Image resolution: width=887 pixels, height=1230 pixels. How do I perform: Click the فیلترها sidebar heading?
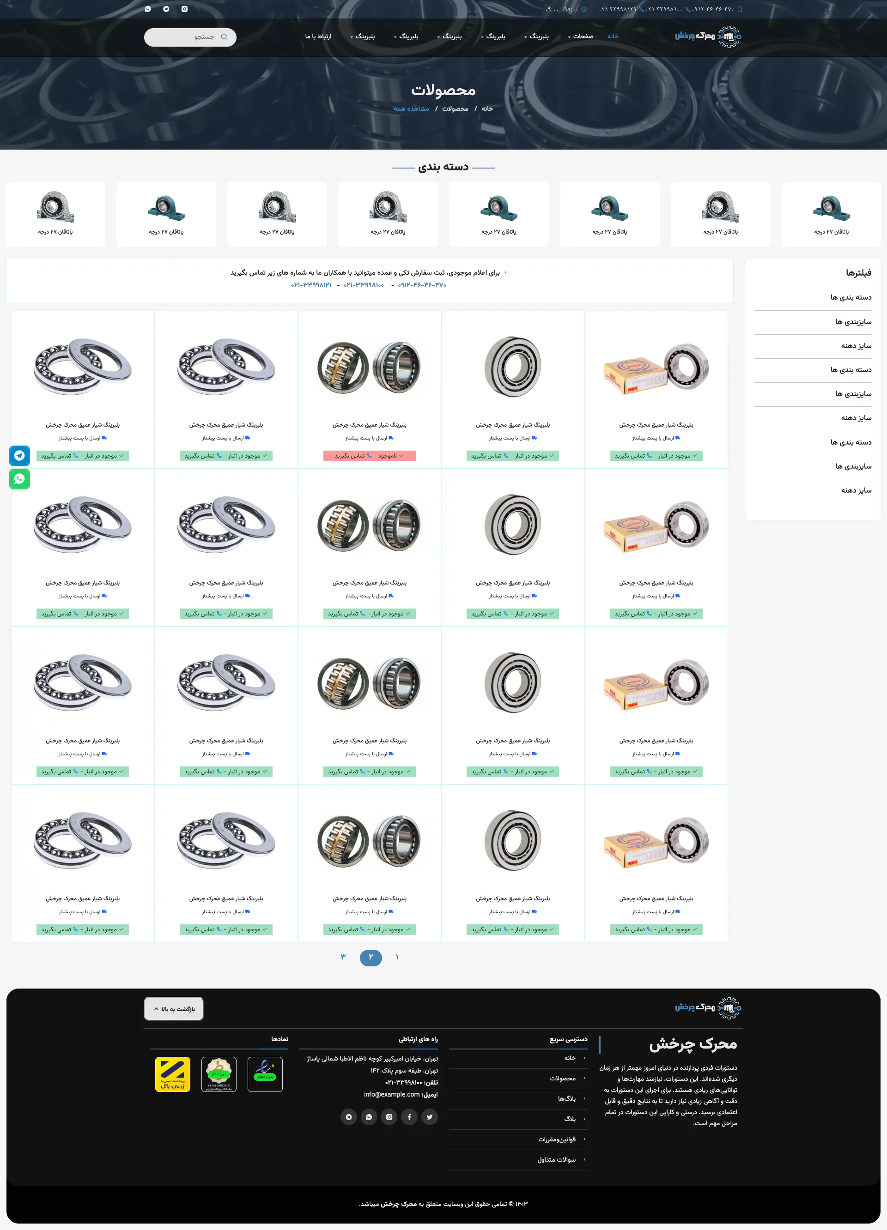[x=859, y=273]
